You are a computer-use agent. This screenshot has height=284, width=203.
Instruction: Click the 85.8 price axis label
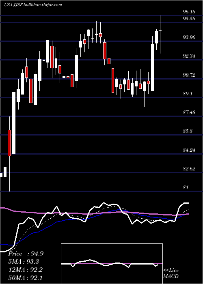click(188, 131)
